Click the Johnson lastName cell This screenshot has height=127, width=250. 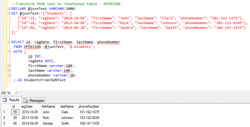67,118
